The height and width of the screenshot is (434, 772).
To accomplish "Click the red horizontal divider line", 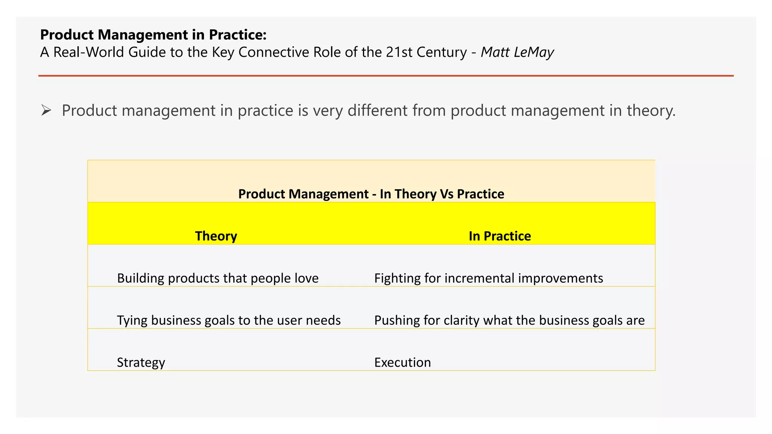I will [386, 76].
